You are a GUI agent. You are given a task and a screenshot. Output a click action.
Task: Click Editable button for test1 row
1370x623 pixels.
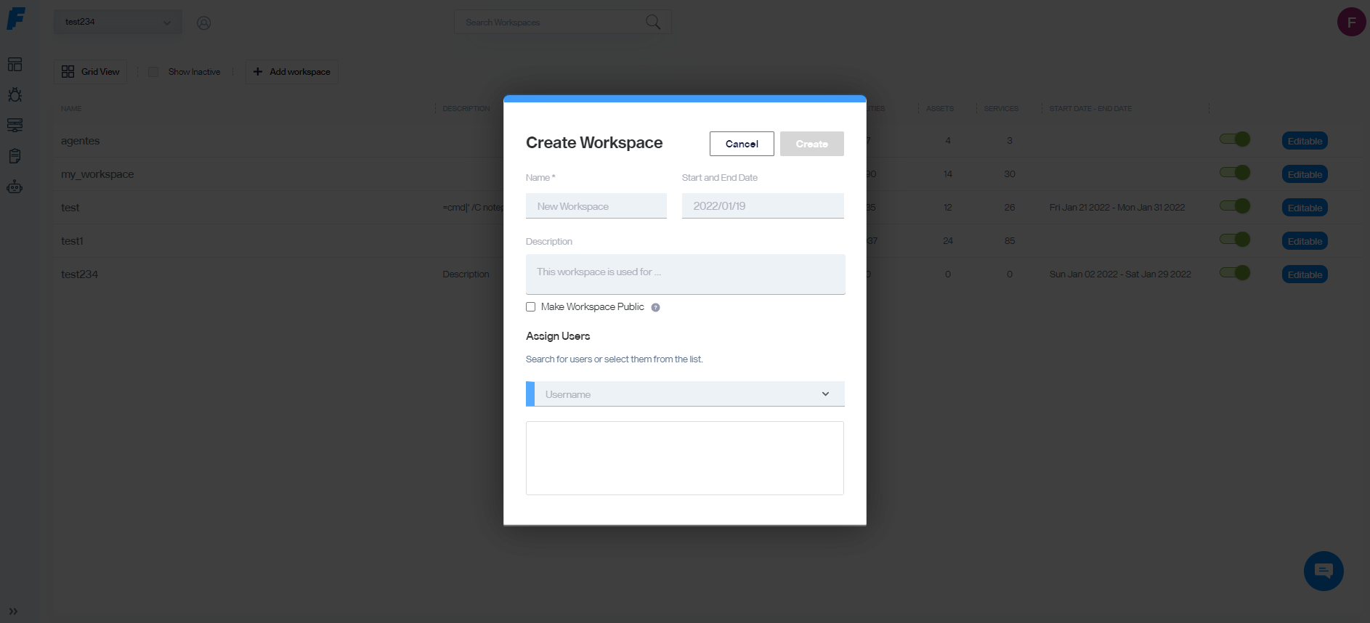tap(1305, 241)
